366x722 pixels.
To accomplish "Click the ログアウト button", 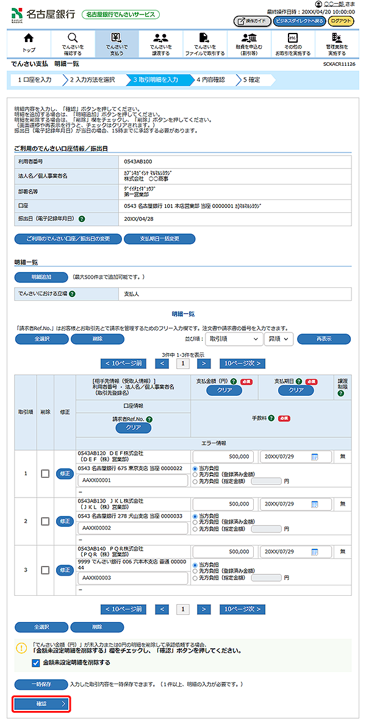I will pos(341,21).
